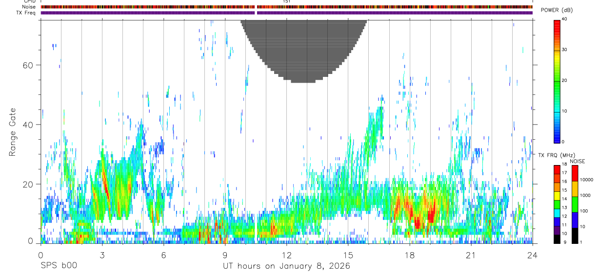
Task: Select 14 on TX frequency legend
Action: (564, 199)
